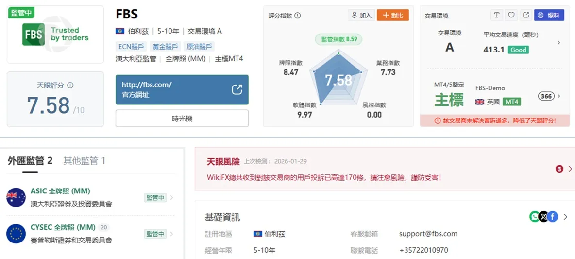Open the info icon beside 評分指數
The width and height of the screenshot is (575, 259).
coord(297,16)
